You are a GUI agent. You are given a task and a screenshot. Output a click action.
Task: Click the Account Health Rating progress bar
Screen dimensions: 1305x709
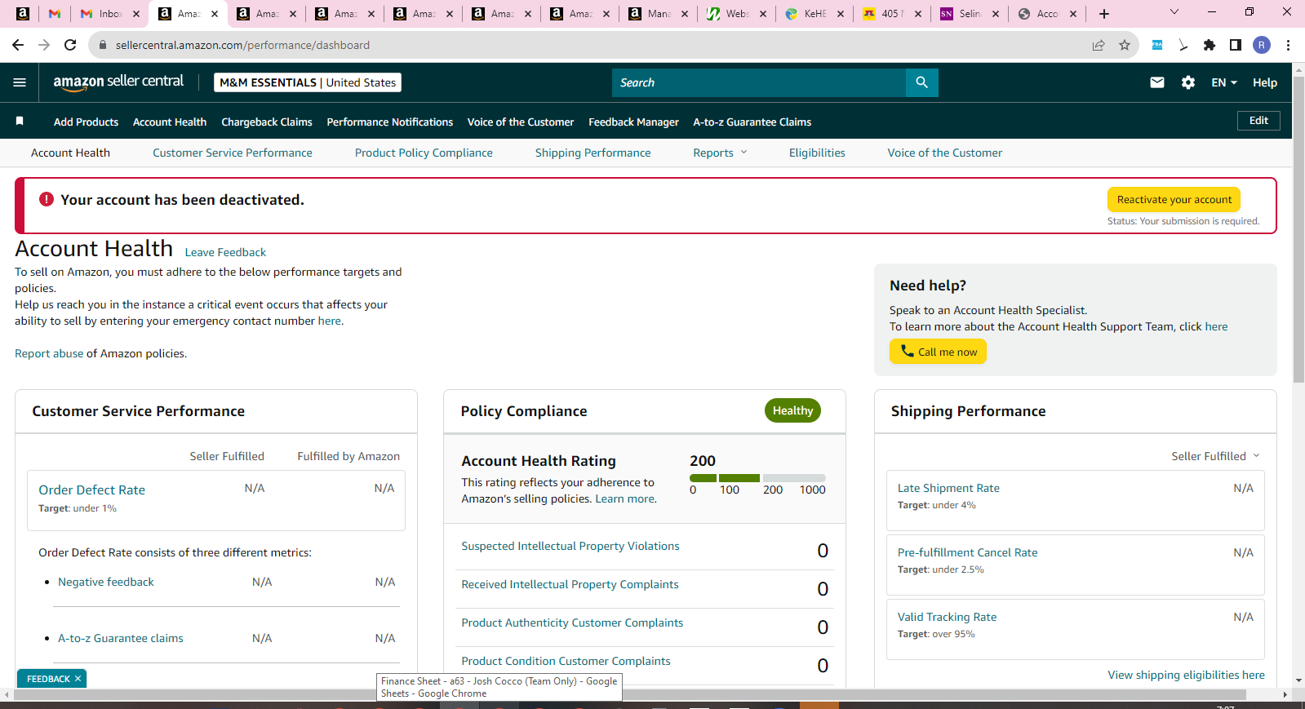tap(757, 478)
